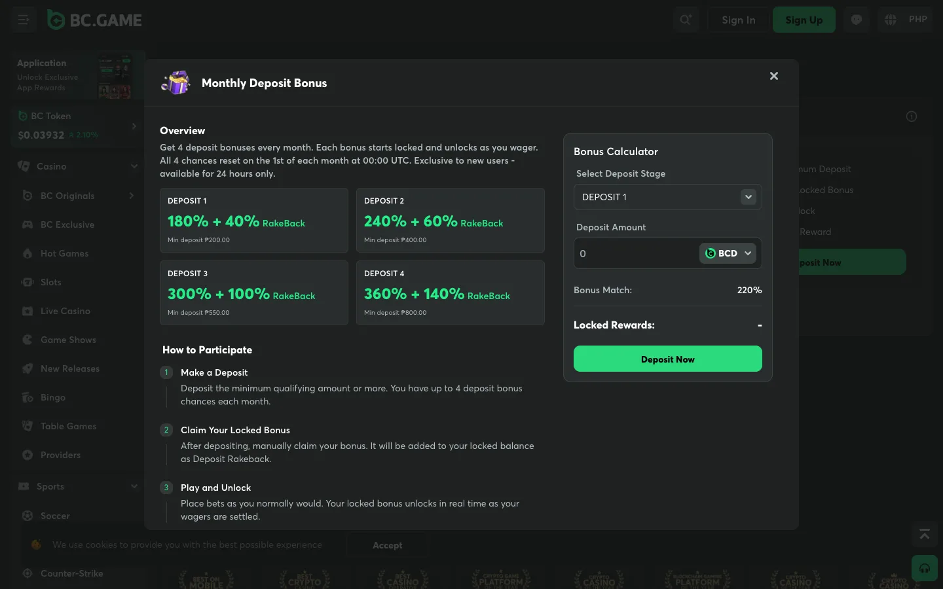Viewport: 943px width, 589px height.
Task: Click the Providers icon
Action: coord(28,455)
